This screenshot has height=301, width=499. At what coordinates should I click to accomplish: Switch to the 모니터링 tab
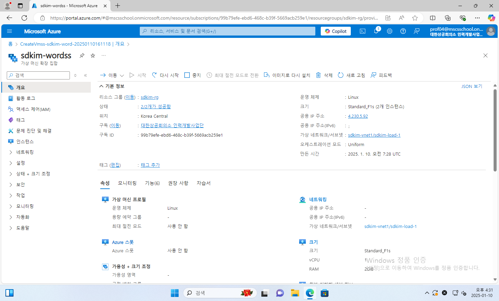127,183
